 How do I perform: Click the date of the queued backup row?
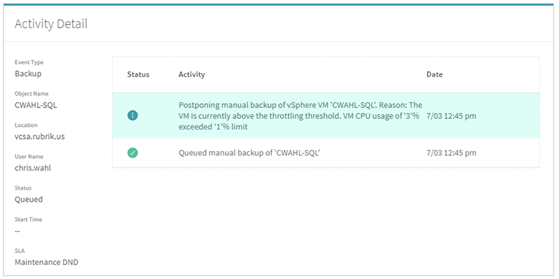[451, 153]
